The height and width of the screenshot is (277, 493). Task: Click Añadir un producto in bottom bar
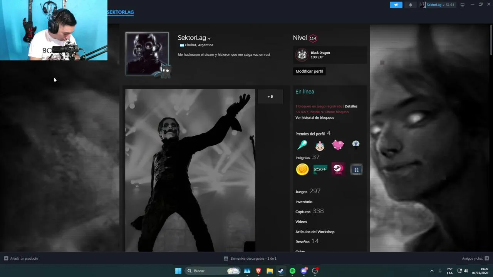click(21, 259)
